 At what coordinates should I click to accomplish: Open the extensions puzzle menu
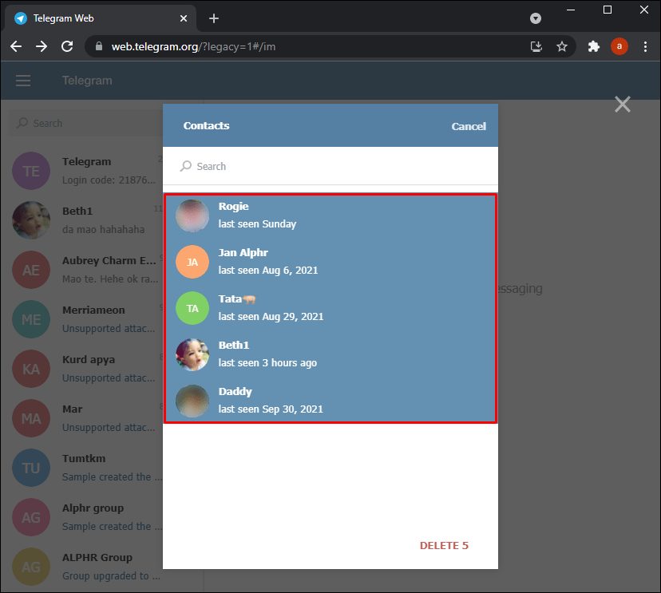[594, 46]
